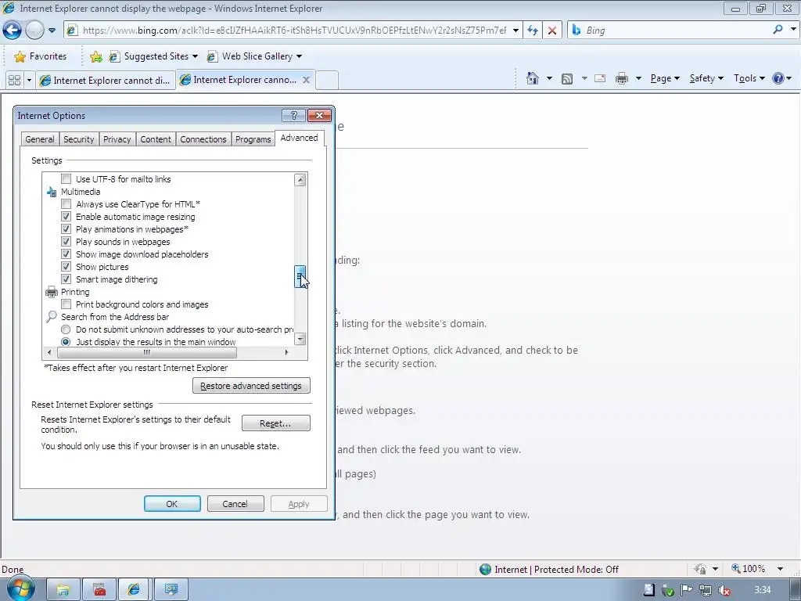This screenshot has width=801, height=601.
Task: Enable Always use ClearType for HTML
Action: point(66,204)
